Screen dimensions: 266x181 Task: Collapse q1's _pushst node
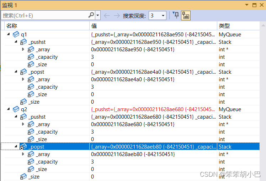point(16,42)
